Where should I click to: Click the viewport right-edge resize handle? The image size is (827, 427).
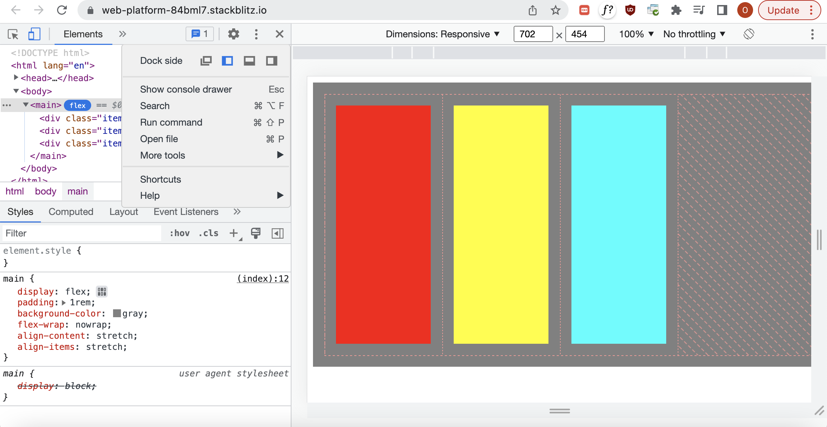click(819, 240)
